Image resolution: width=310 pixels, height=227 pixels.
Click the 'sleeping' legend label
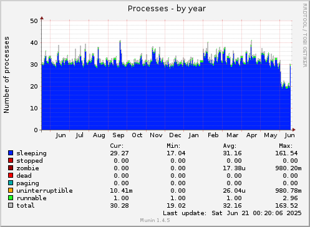32,153
